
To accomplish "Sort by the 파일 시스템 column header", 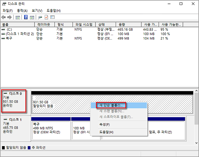I will click(x=84, y=25).
